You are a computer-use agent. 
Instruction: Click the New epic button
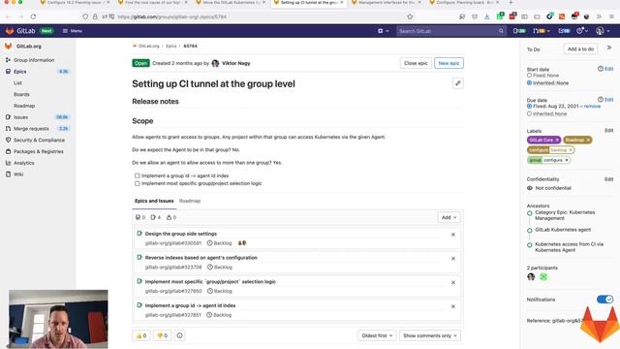(x=449, y=63)
